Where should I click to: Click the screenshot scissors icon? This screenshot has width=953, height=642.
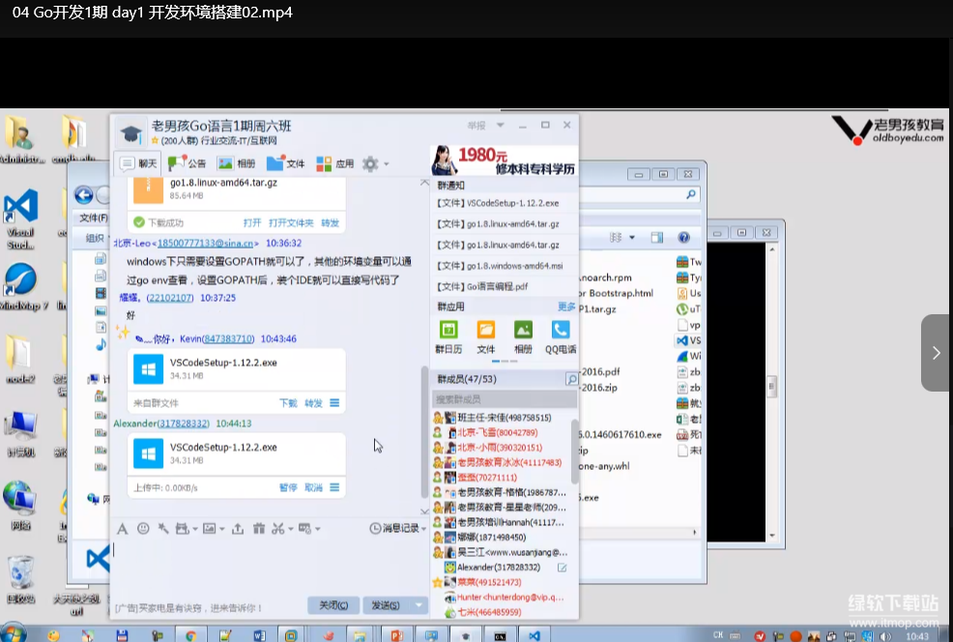[278, 529]
